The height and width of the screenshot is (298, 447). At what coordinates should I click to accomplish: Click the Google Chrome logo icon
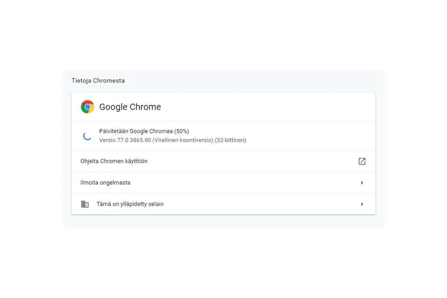(88, 107)
